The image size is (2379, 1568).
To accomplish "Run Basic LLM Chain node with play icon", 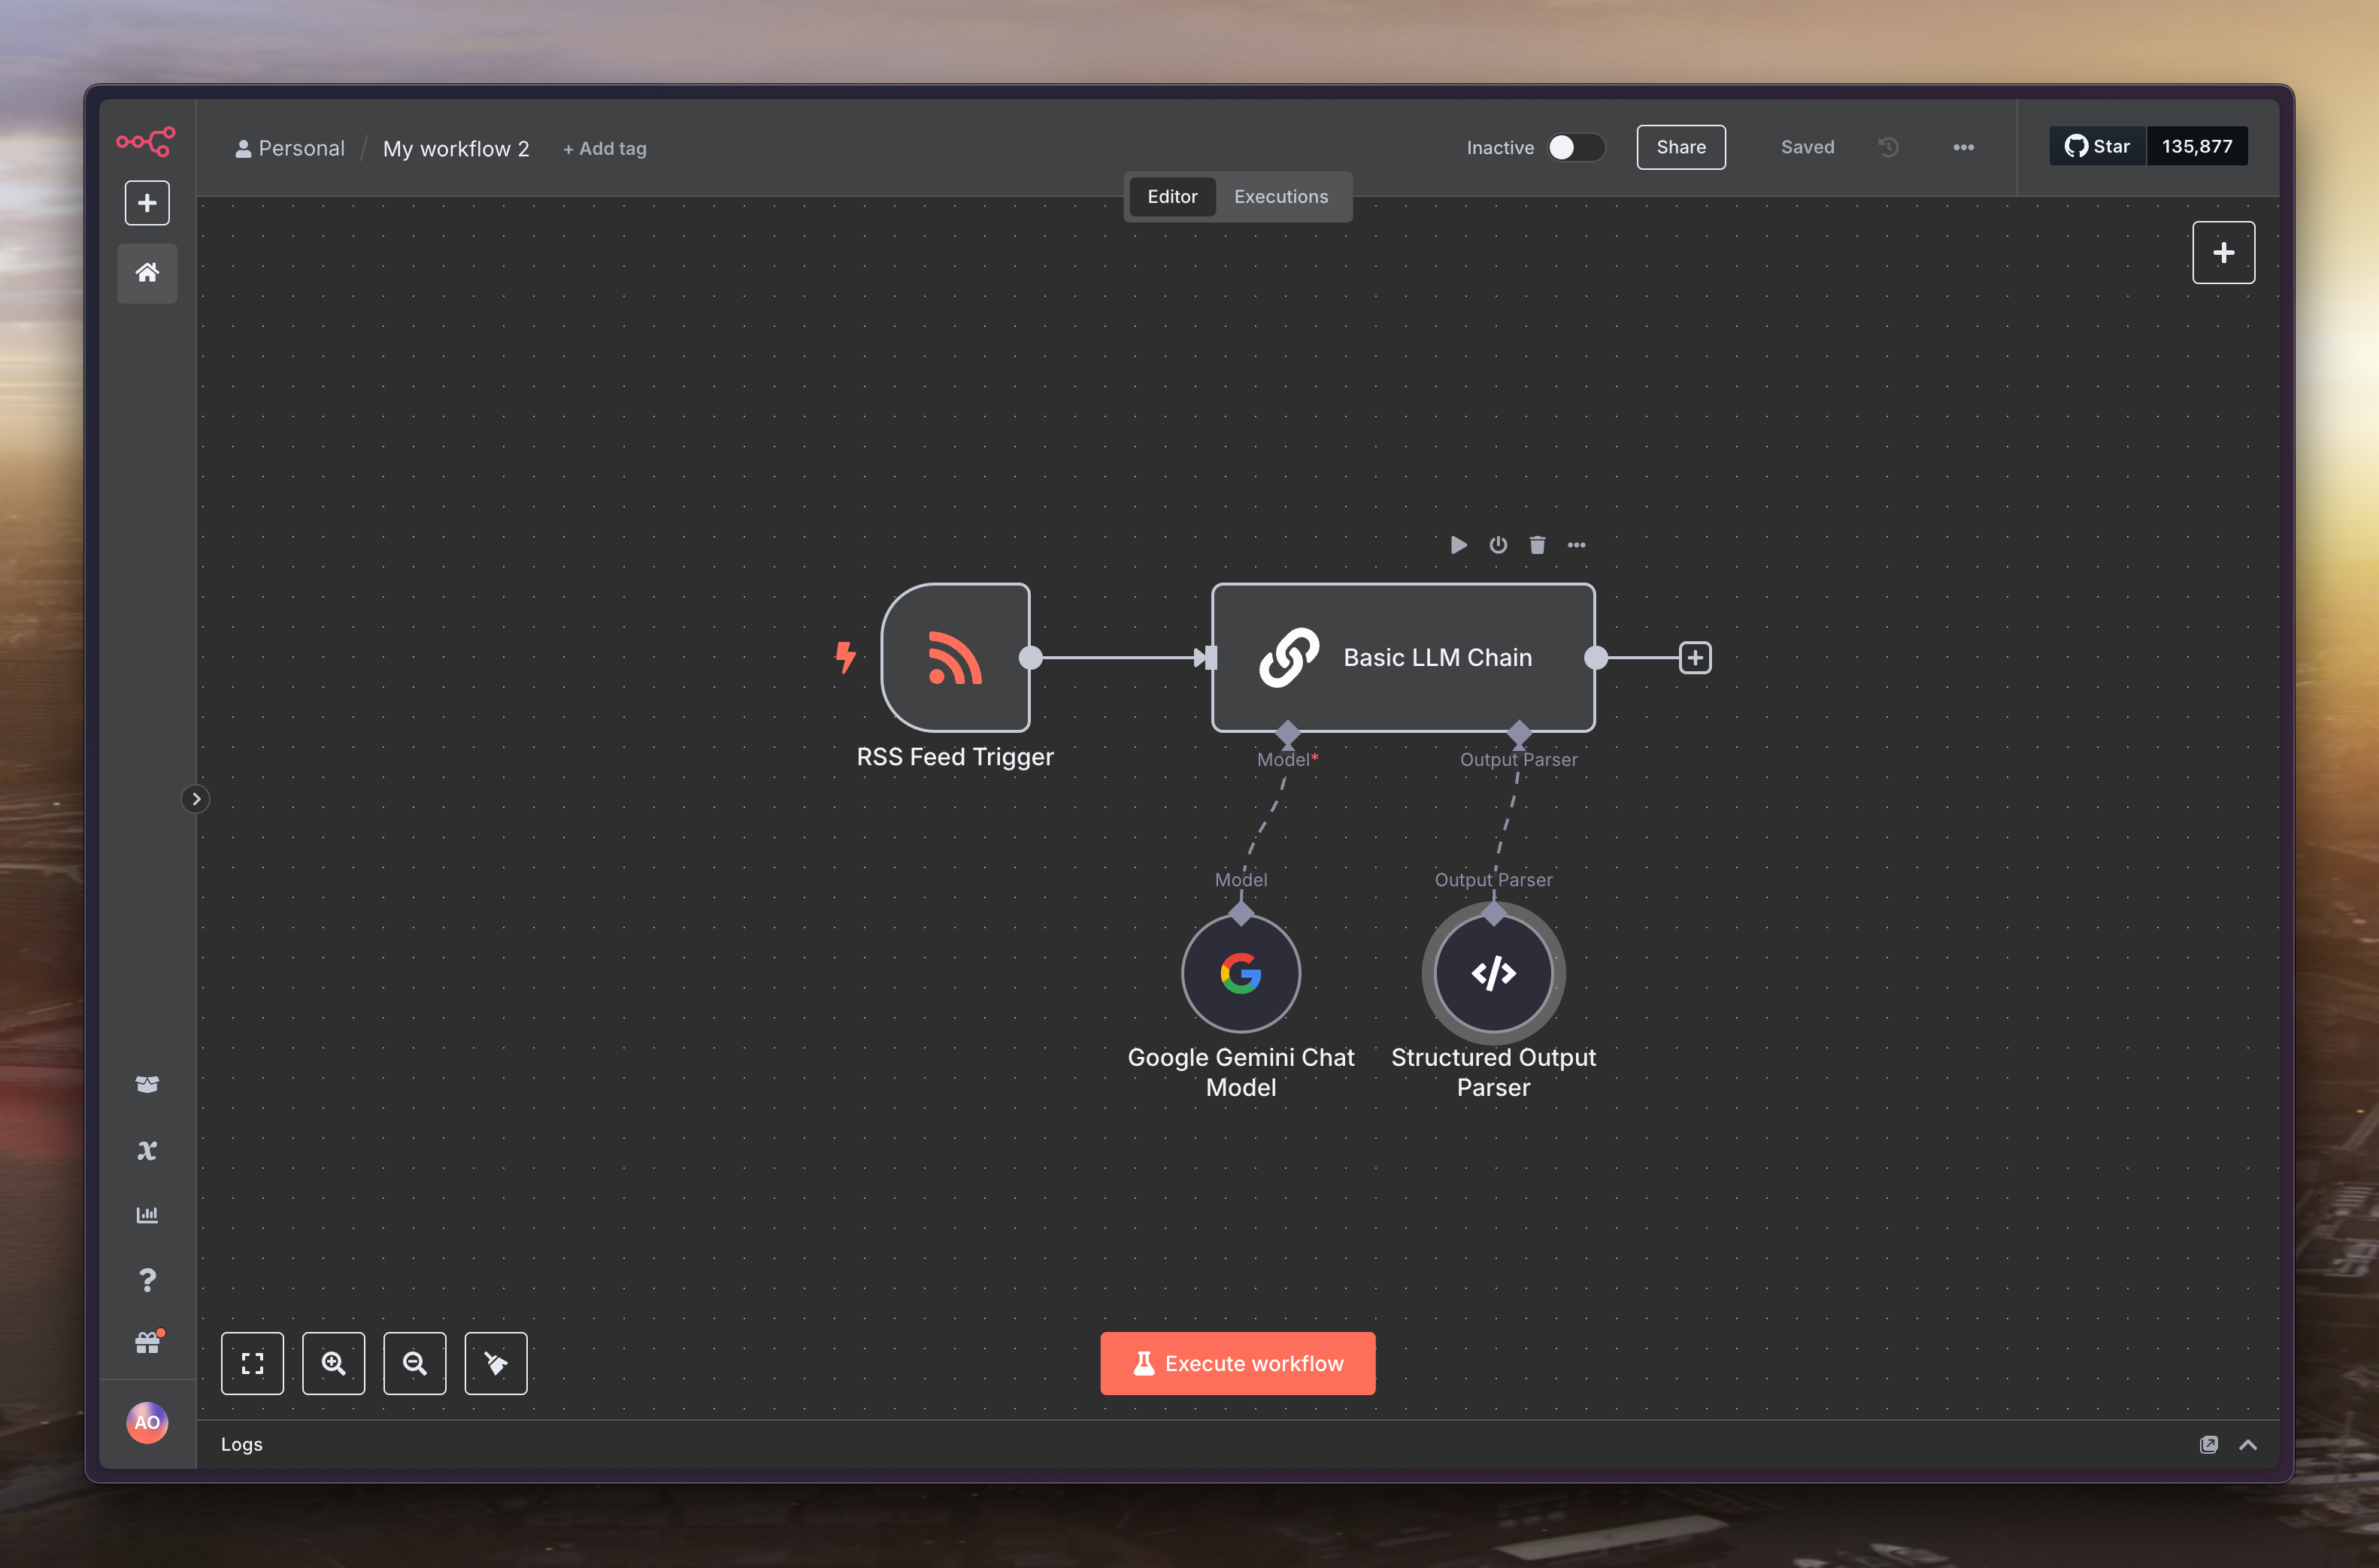I will coord(1458,545).
